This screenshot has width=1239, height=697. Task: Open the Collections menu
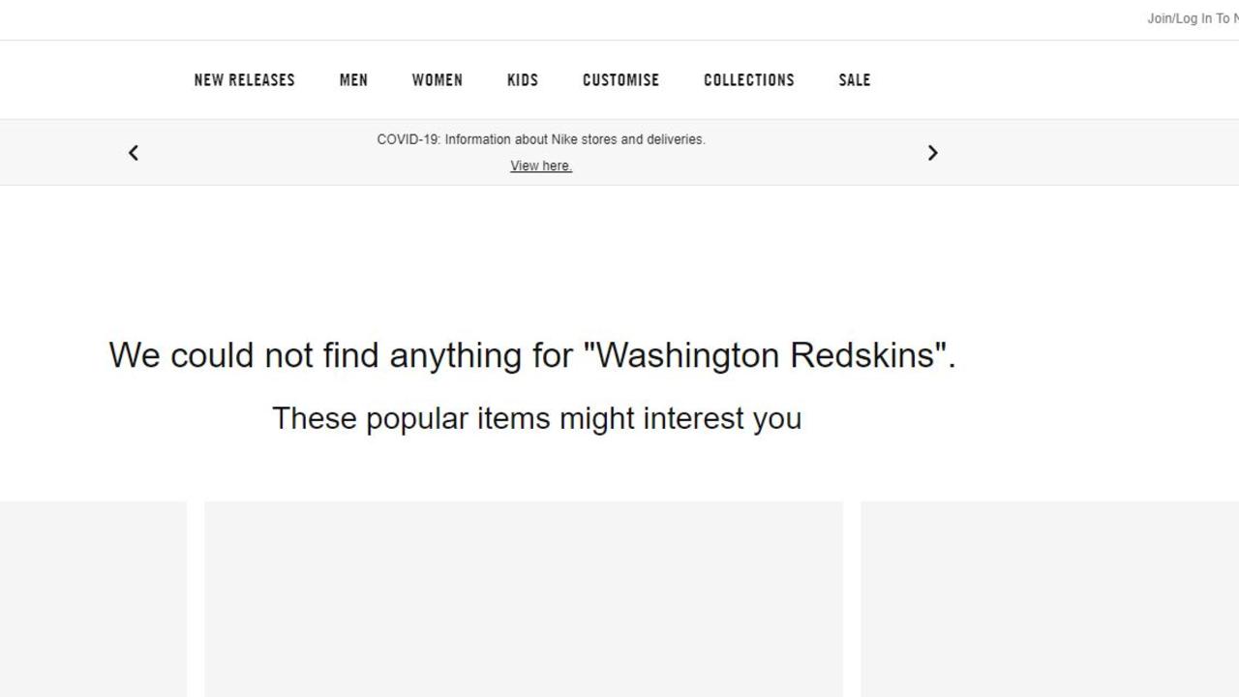pos(749,80)
